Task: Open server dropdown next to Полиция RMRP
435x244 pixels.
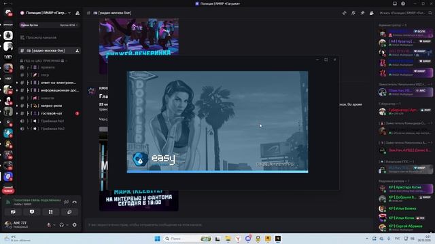Action: (69, 13)
